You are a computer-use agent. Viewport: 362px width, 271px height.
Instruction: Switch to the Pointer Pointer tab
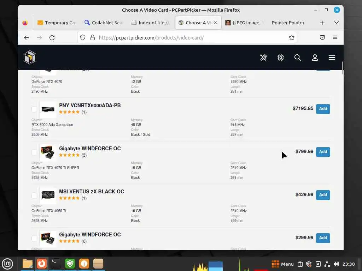pos(288,23)
